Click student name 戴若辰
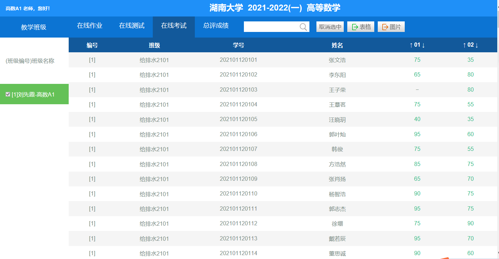499x259 pixels. coord(337,239)
